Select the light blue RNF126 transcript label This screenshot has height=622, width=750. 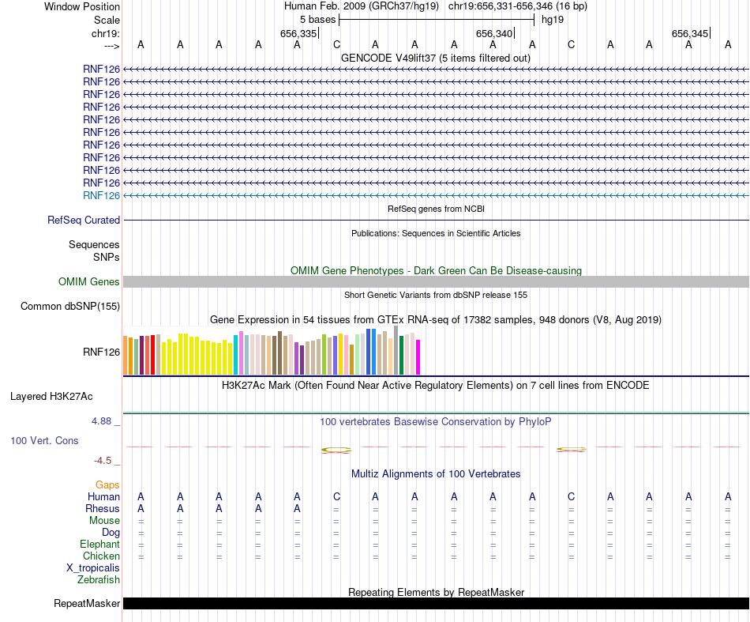101,195
